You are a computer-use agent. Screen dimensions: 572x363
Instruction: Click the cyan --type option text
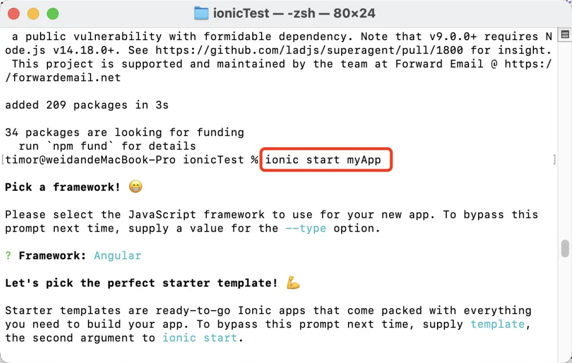306,228
